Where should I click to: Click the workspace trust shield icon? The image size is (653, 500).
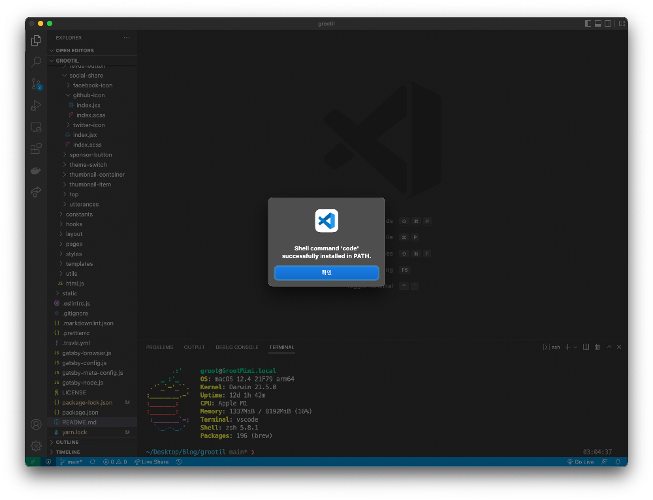point(48,462)
